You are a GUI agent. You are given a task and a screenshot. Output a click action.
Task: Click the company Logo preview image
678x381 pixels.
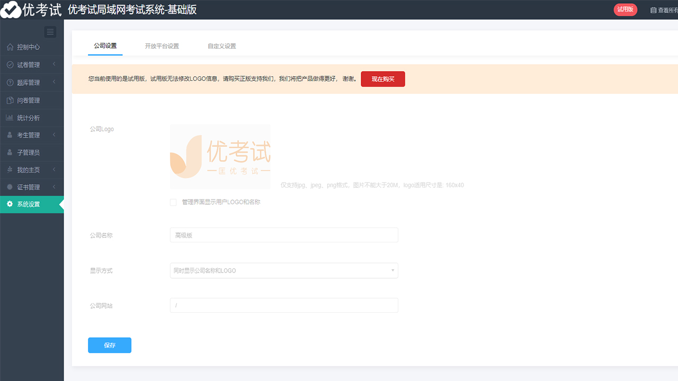[x=220, y=157]
